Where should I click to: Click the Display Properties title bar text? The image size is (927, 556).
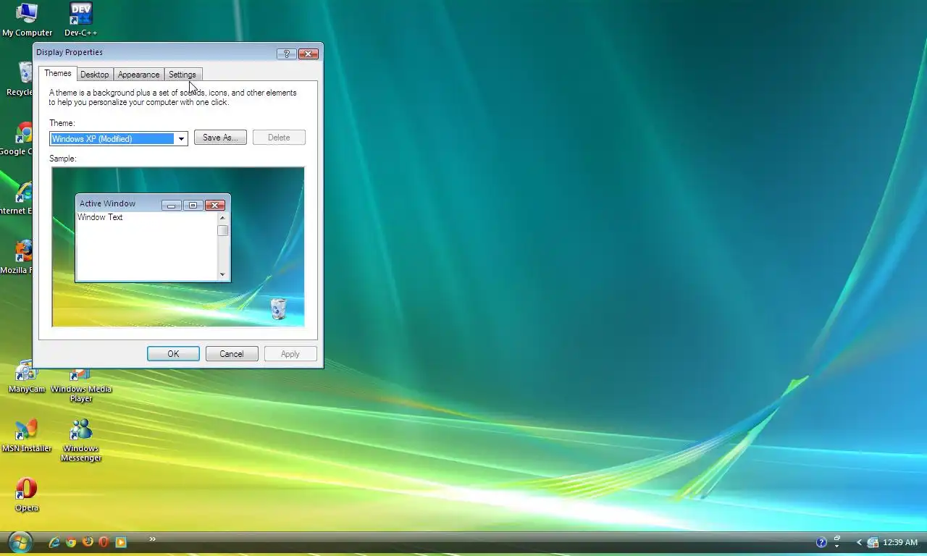(x=70, y=52)
